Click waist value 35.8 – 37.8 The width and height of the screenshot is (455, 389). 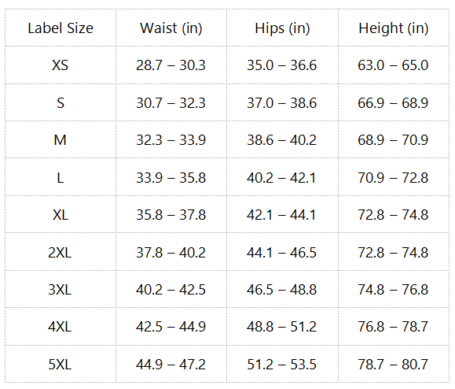[171, 214]
